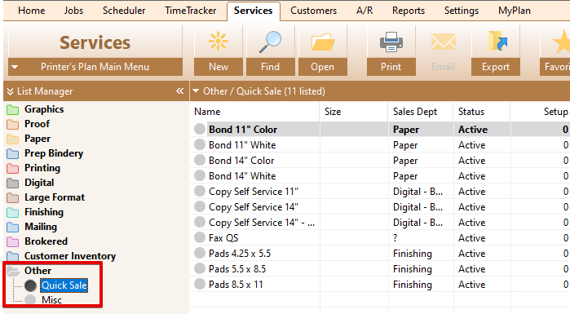Click the New starburst icon
Screen dimensions: 570x314
(218, 41)
